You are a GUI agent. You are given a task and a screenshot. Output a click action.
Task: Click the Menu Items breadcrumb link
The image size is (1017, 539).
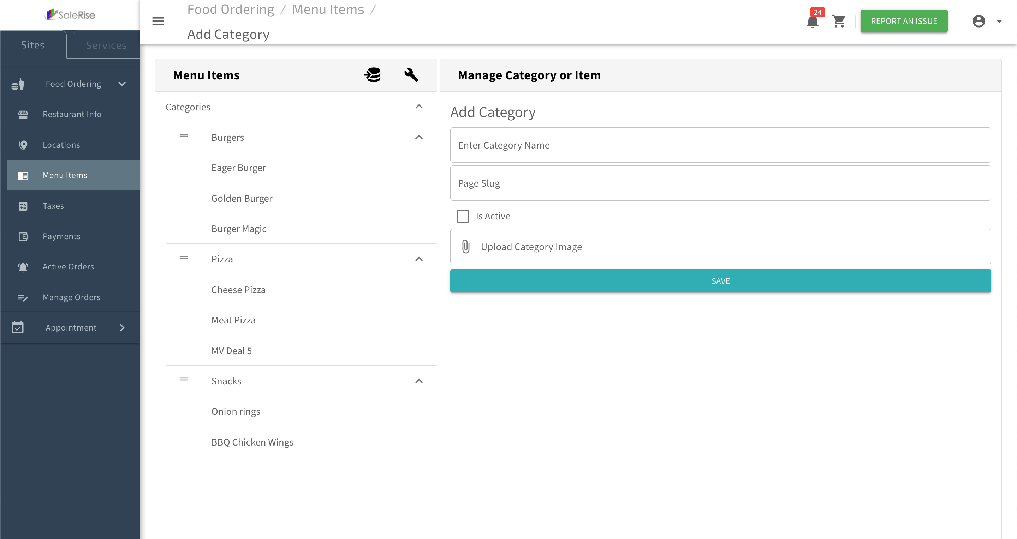328,10
